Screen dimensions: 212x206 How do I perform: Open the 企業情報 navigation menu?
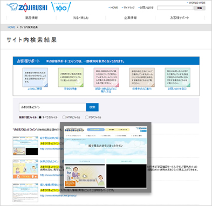tap(131, 18)
